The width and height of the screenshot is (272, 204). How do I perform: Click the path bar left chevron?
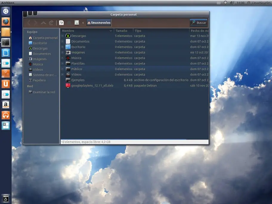(x=83, y=23)
